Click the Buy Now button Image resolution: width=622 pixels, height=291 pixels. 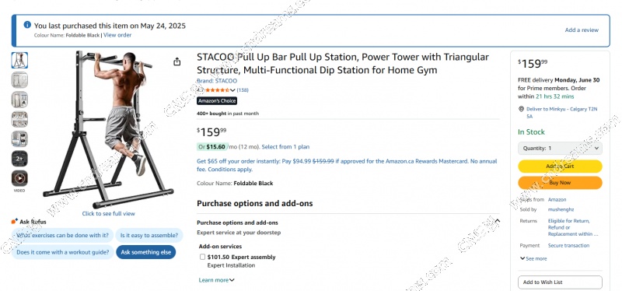pyautogui.click(x=560, y=183)
